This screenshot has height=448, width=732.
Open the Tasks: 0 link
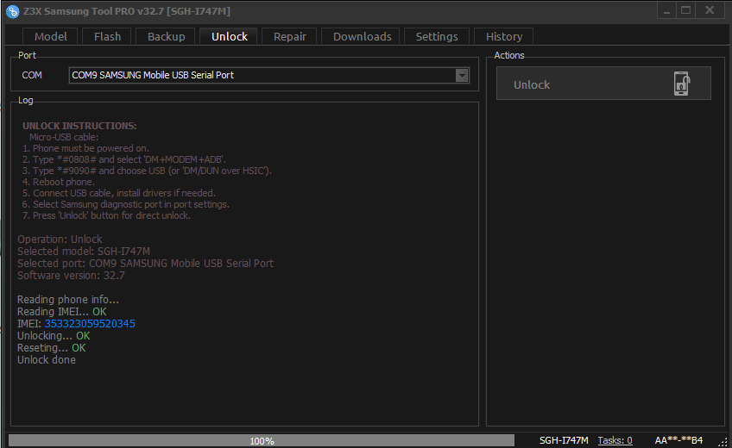[x=615, y=440]
